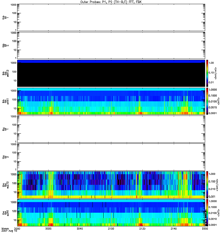The image size is (222, 237).
Task: Click the 2020 time axis label
Action: (x=49, y=229)
